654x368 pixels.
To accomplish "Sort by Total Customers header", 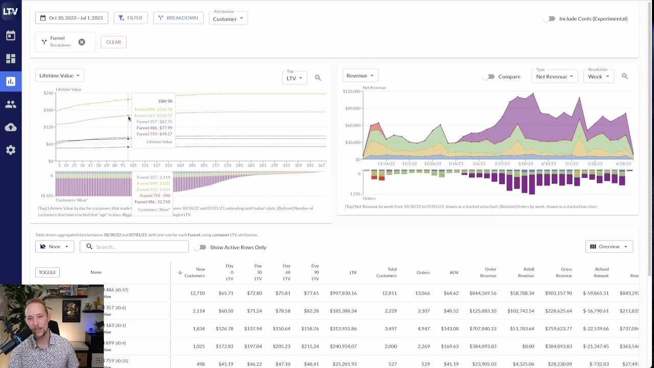I will click(387, 272).
